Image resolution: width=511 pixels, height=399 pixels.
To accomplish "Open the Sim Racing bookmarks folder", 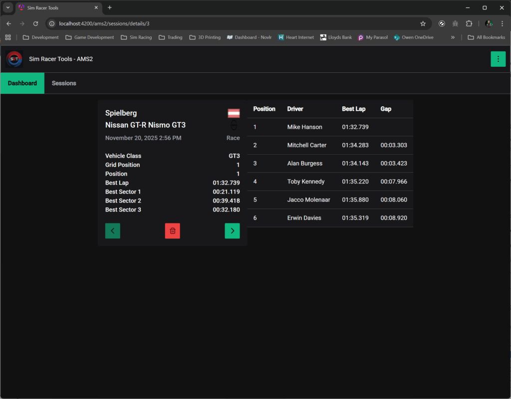I will click(x=136, y=37).
